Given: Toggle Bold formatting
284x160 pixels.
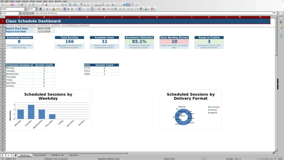Looking at the screenshot, I should [40, 9].
